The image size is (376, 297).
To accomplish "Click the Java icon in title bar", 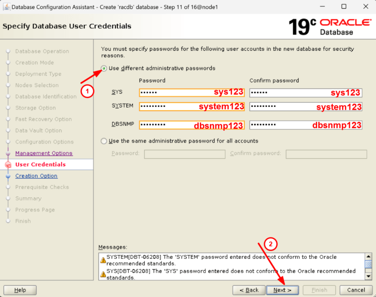I will [5, 7].
